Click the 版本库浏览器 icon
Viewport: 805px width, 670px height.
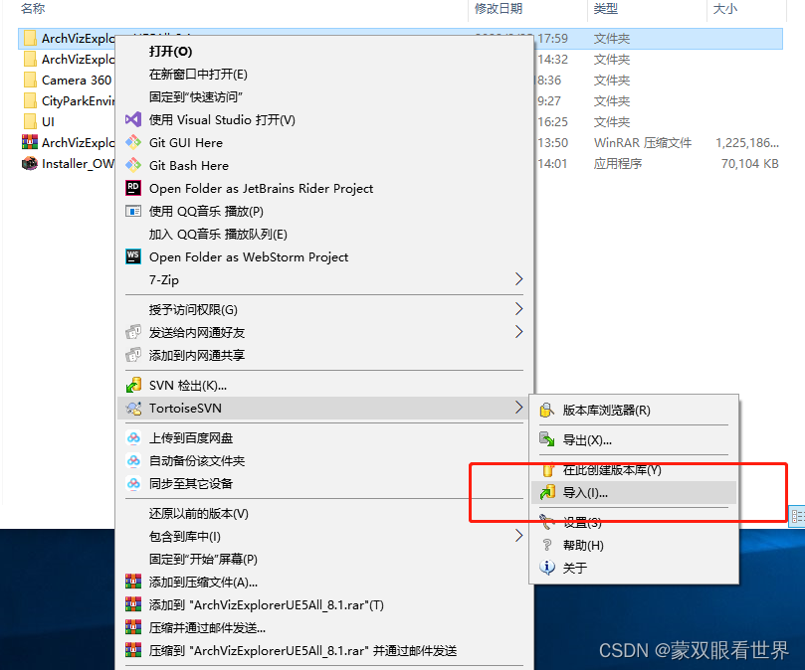547,410
